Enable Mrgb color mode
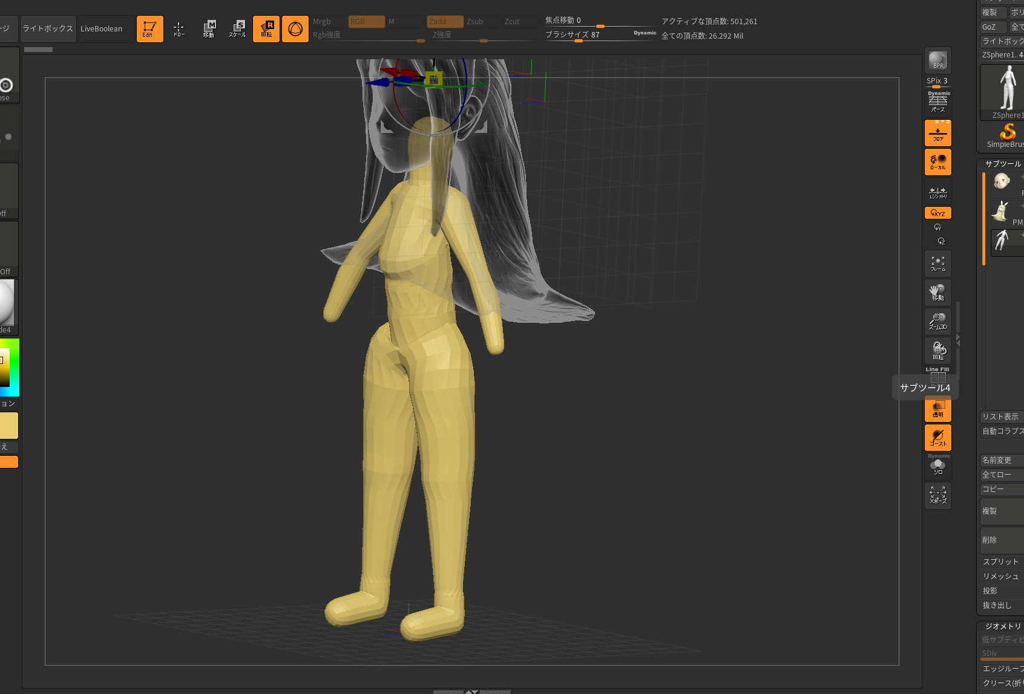Image resolution: width=1024 pixels, height=694 pixels. pyautogui.click(x=328, y=22)
